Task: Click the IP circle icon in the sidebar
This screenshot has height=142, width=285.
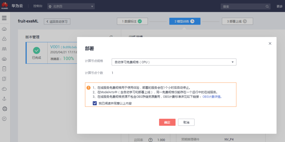Action: [4, 119]
